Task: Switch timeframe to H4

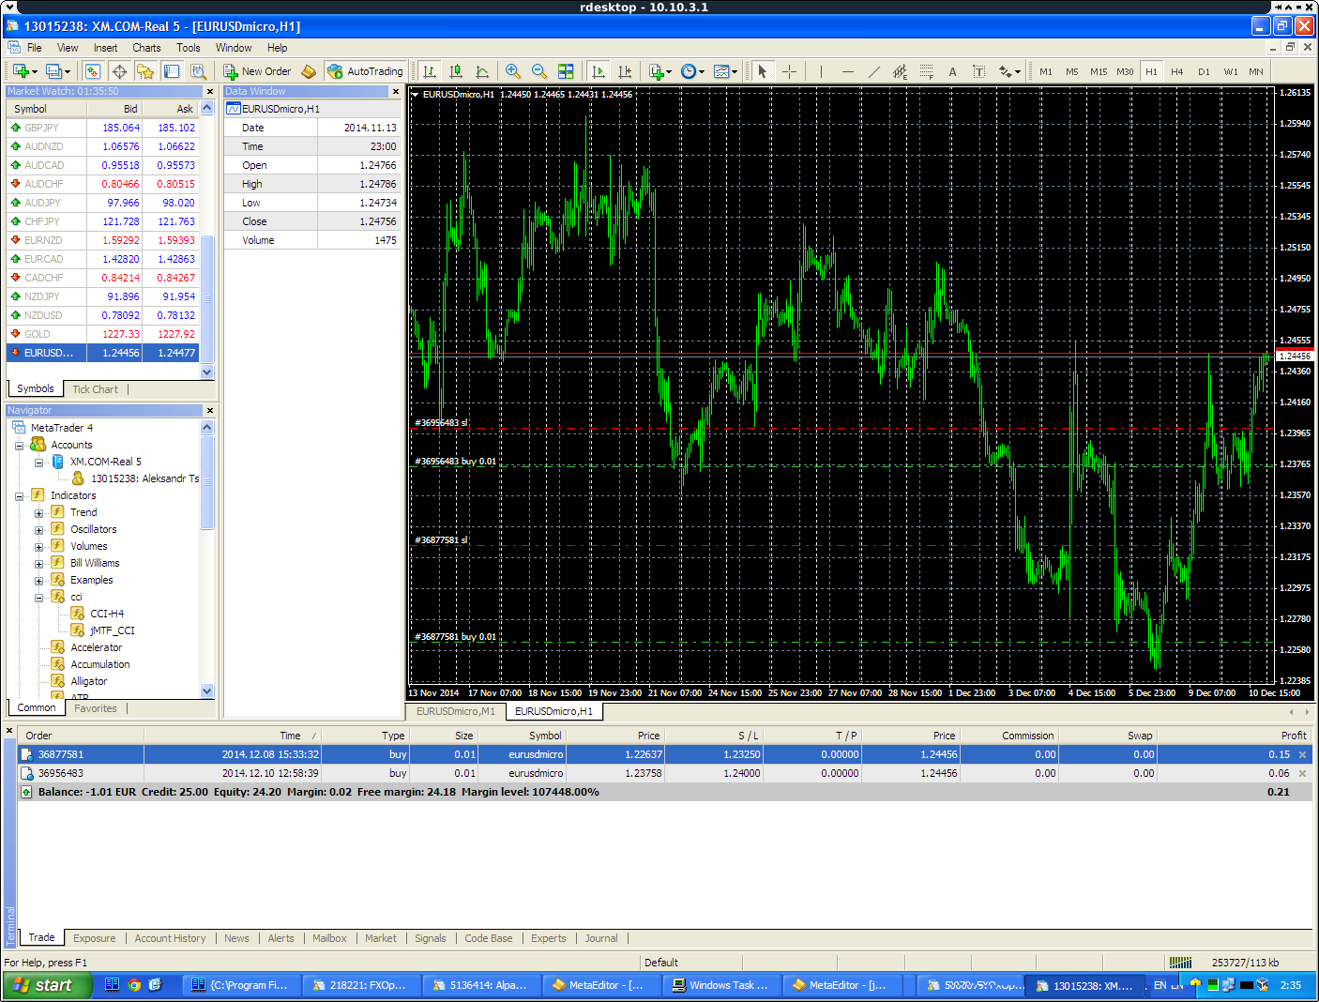Action: click(1177, 71)
